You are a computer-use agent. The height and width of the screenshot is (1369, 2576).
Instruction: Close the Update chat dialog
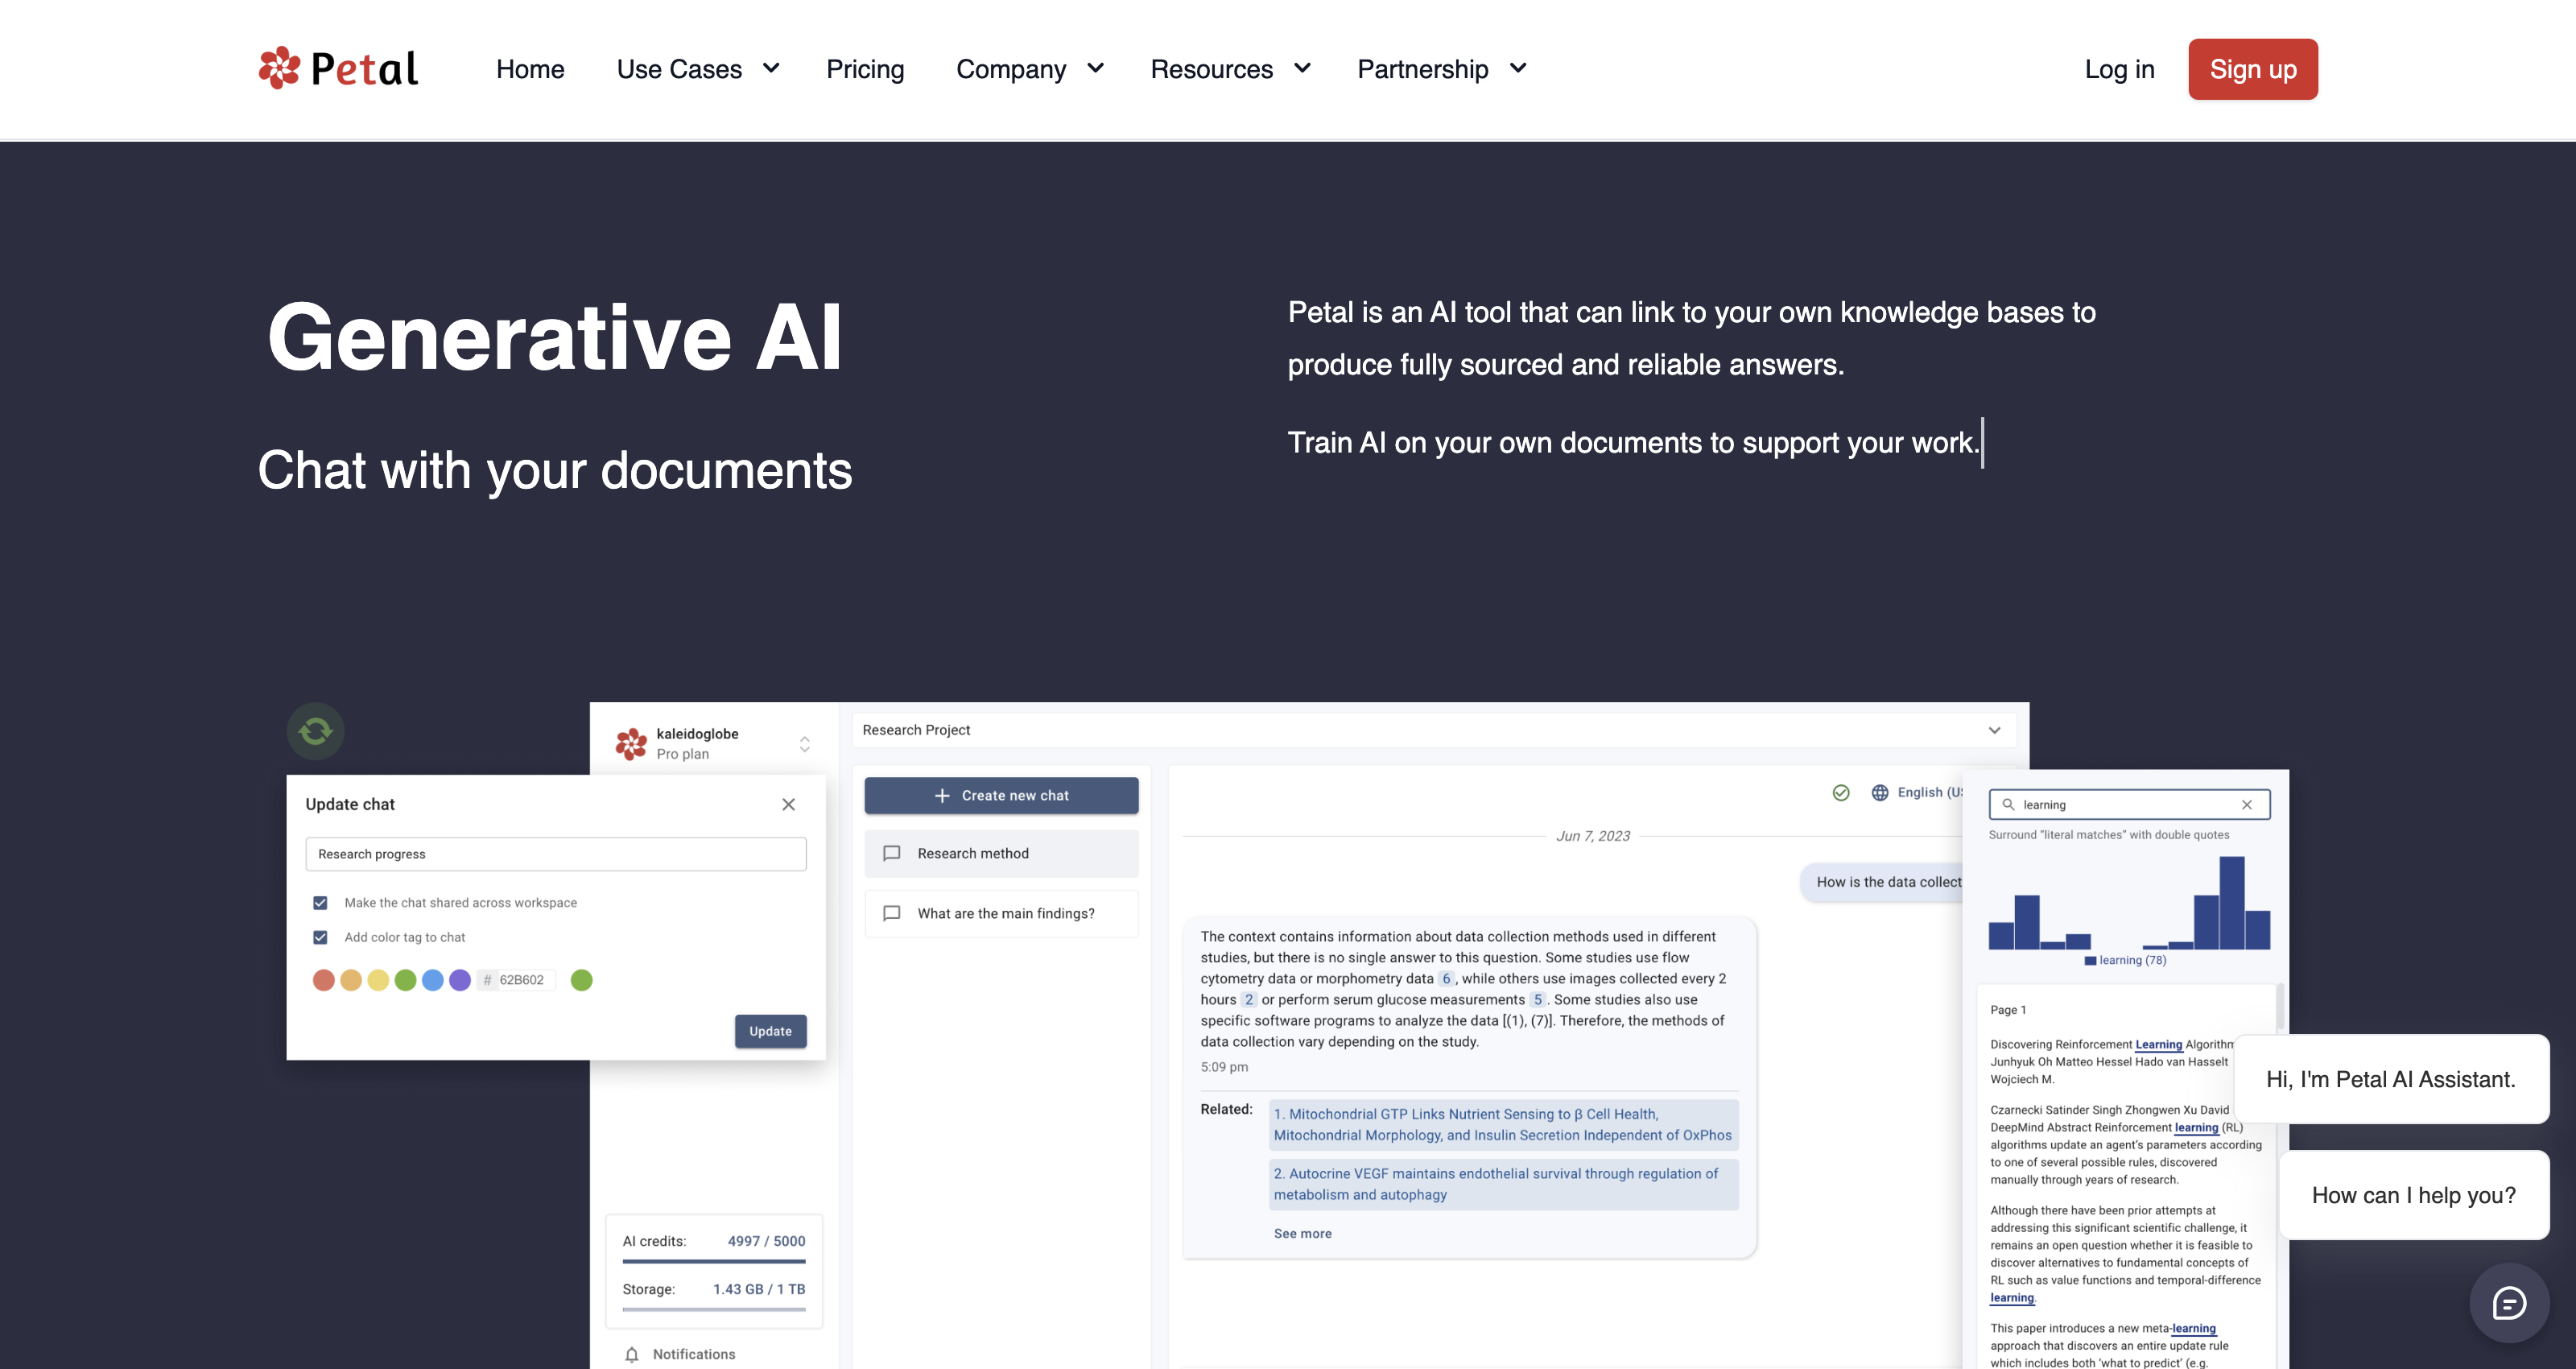[789, 804]
